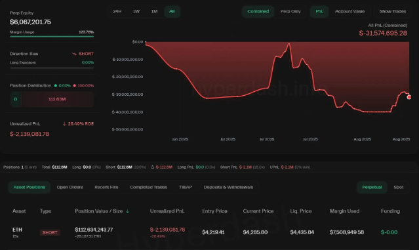Click the down arrow icon next to ROE
Screen dimensions: 419x250
pos(64,124)
